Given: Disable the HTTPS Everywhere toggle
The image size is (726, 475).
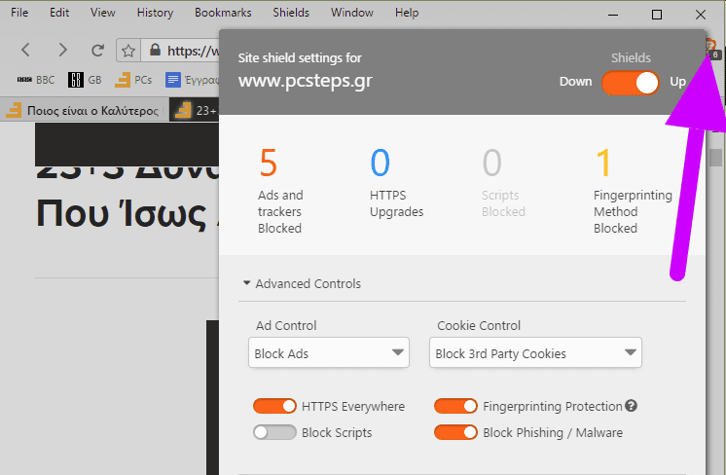Looking at the screenshot, I should 274,406.
